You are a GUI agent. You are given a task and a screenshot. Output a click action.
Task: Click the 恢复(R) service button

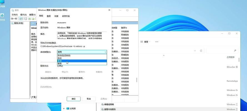(x=99, y=72)
